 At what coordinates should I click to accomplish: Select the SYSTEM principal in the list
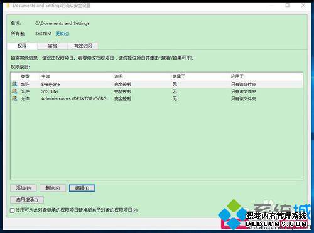pyautogui.click(x=50, y=91)
